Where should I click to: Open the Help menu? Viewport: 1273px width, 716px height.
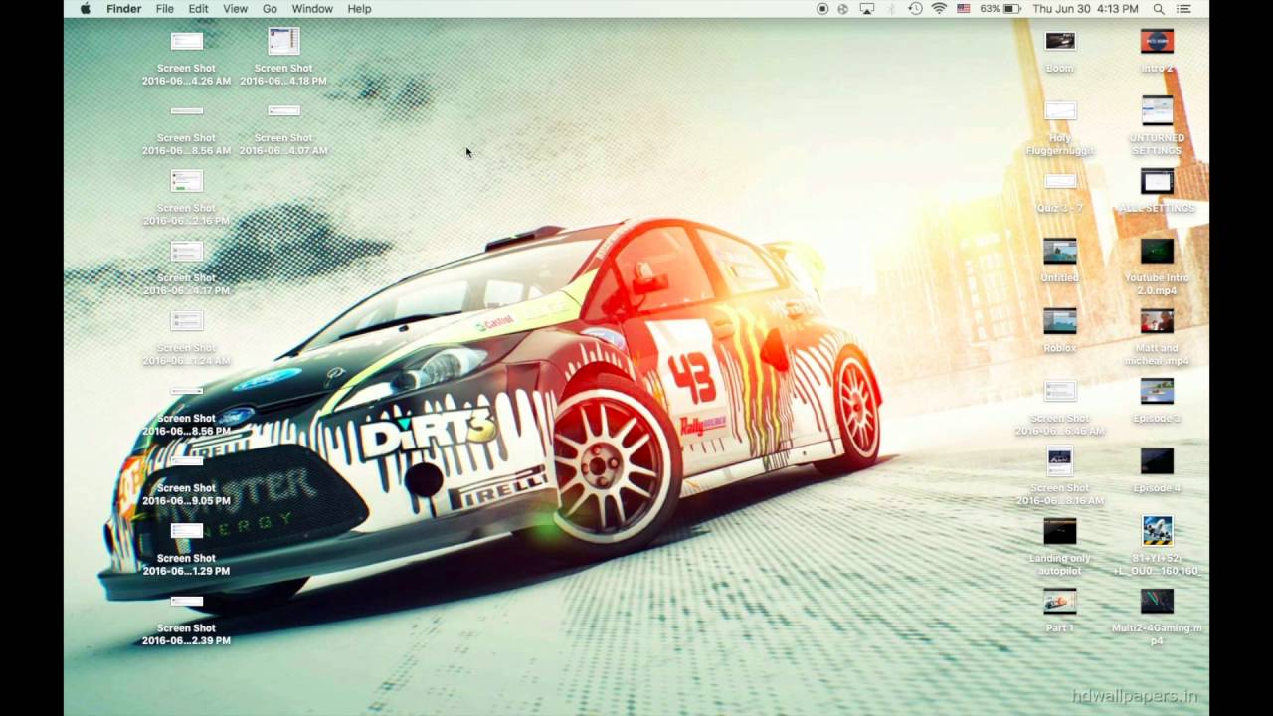359,9
